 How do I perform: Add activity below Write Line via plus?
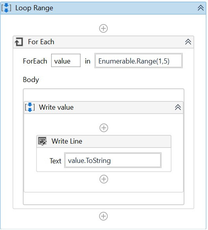click(104, 179)
